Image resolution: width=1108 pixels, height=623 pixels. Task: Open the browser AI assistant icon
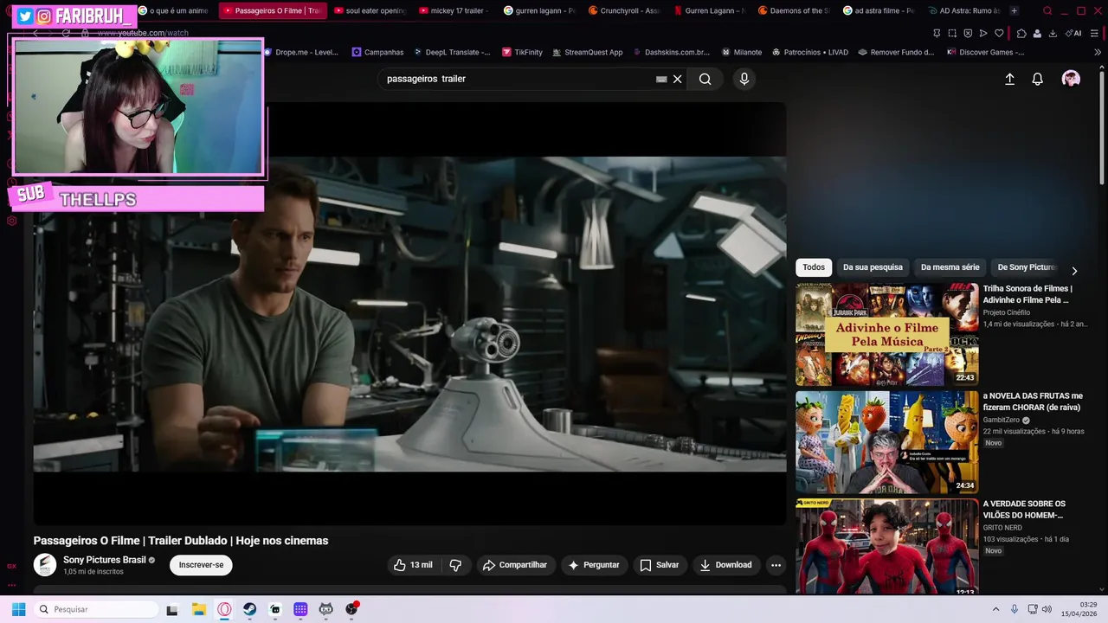1073,33
